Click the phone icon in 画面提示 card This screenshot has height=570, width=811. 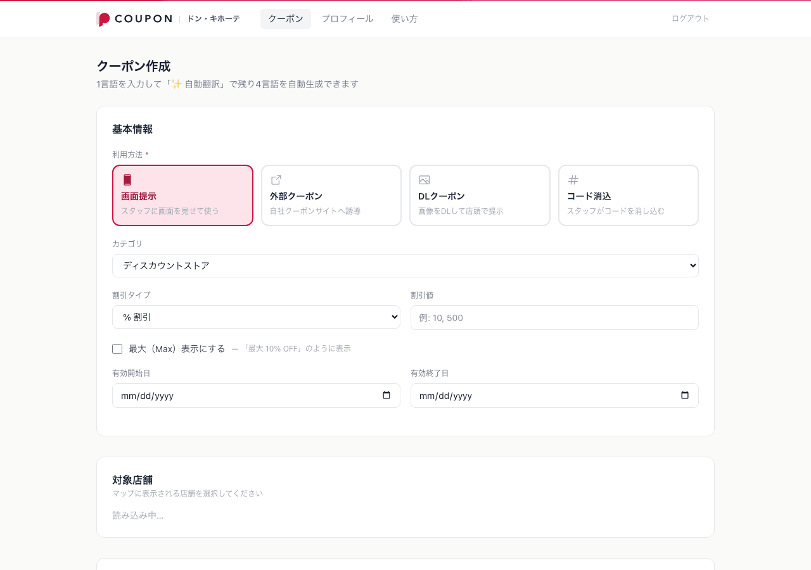click(127, 180)
